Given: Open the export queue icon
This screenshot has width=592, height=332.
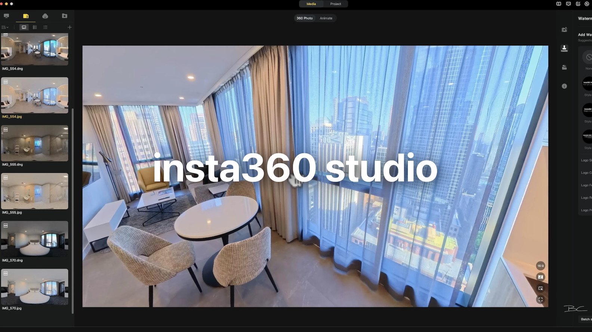Looking at the screenshot, I should (587, 4).
